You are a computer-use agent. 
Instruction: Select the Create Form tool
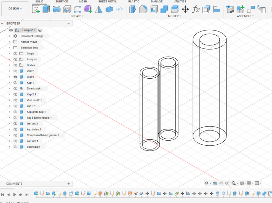88,9
